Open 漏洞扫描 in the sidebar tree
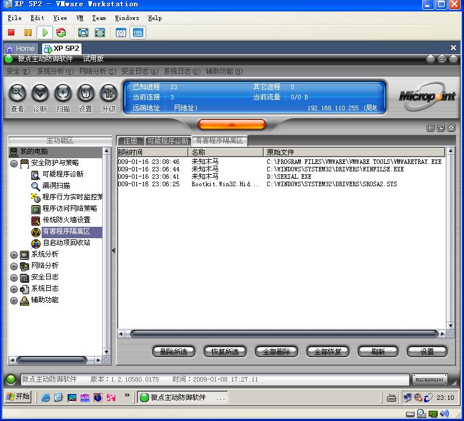 point(56,186)
